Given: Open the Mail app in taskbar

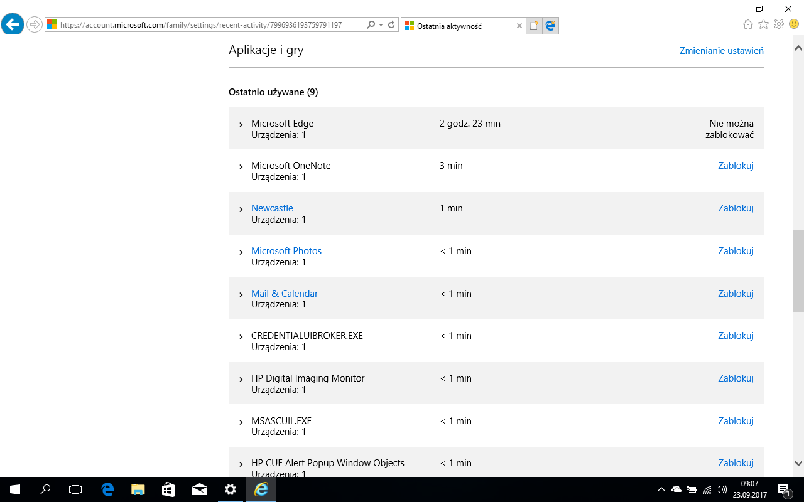Looking at the screenshot, I should [x=200, y=489].
